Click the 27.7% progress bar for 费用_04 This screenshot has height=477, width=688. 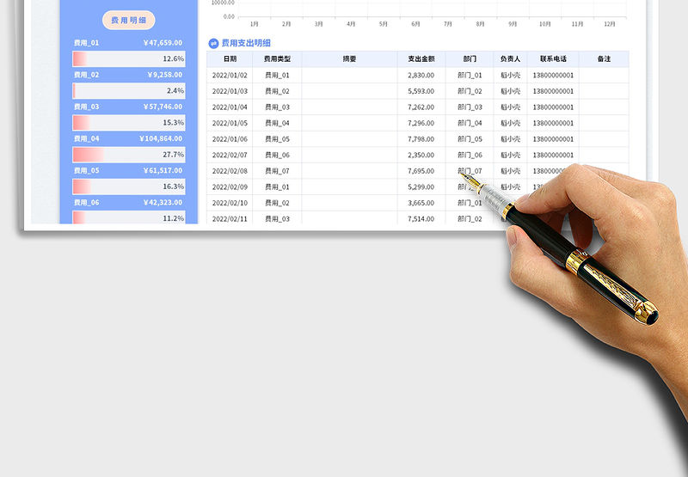pyautogui.click(x=129, y=155)
